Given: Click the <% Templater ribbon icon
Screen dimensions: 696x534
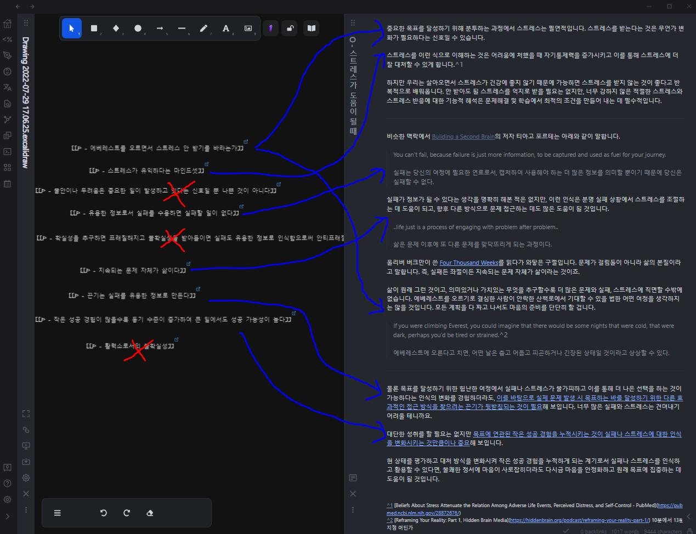Looking at the screenshot, I should tap(7, 39).
